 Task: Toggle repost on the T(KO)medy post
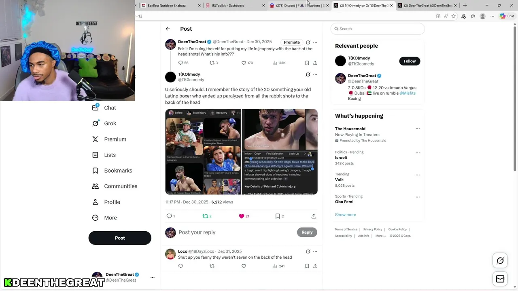tap(205, 216)
